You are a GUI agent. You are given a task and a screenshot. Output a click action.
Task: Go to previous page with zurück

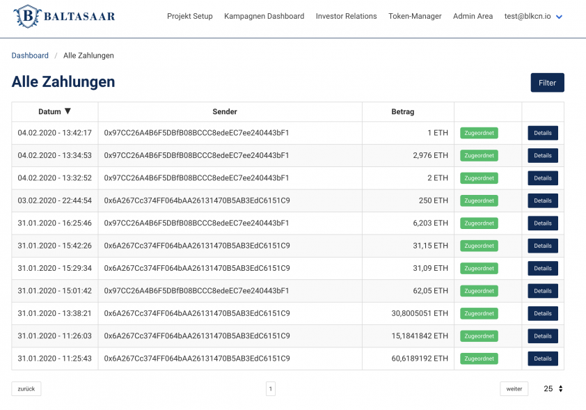26,388
